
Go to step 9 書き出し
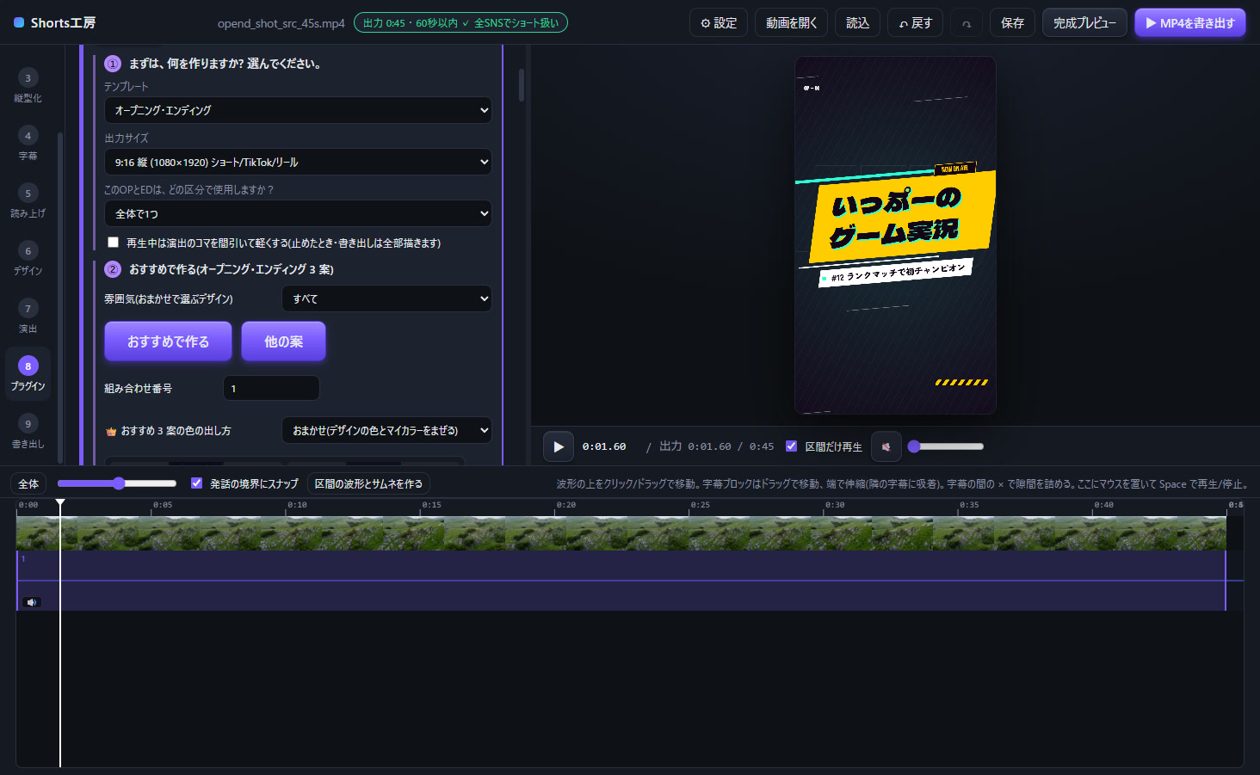click(x=28, y=432)
